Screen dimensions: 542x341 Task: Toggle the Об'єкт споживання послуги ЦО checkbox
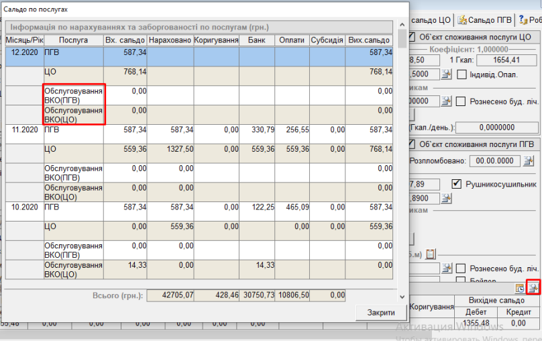click(x=413, y=36)
